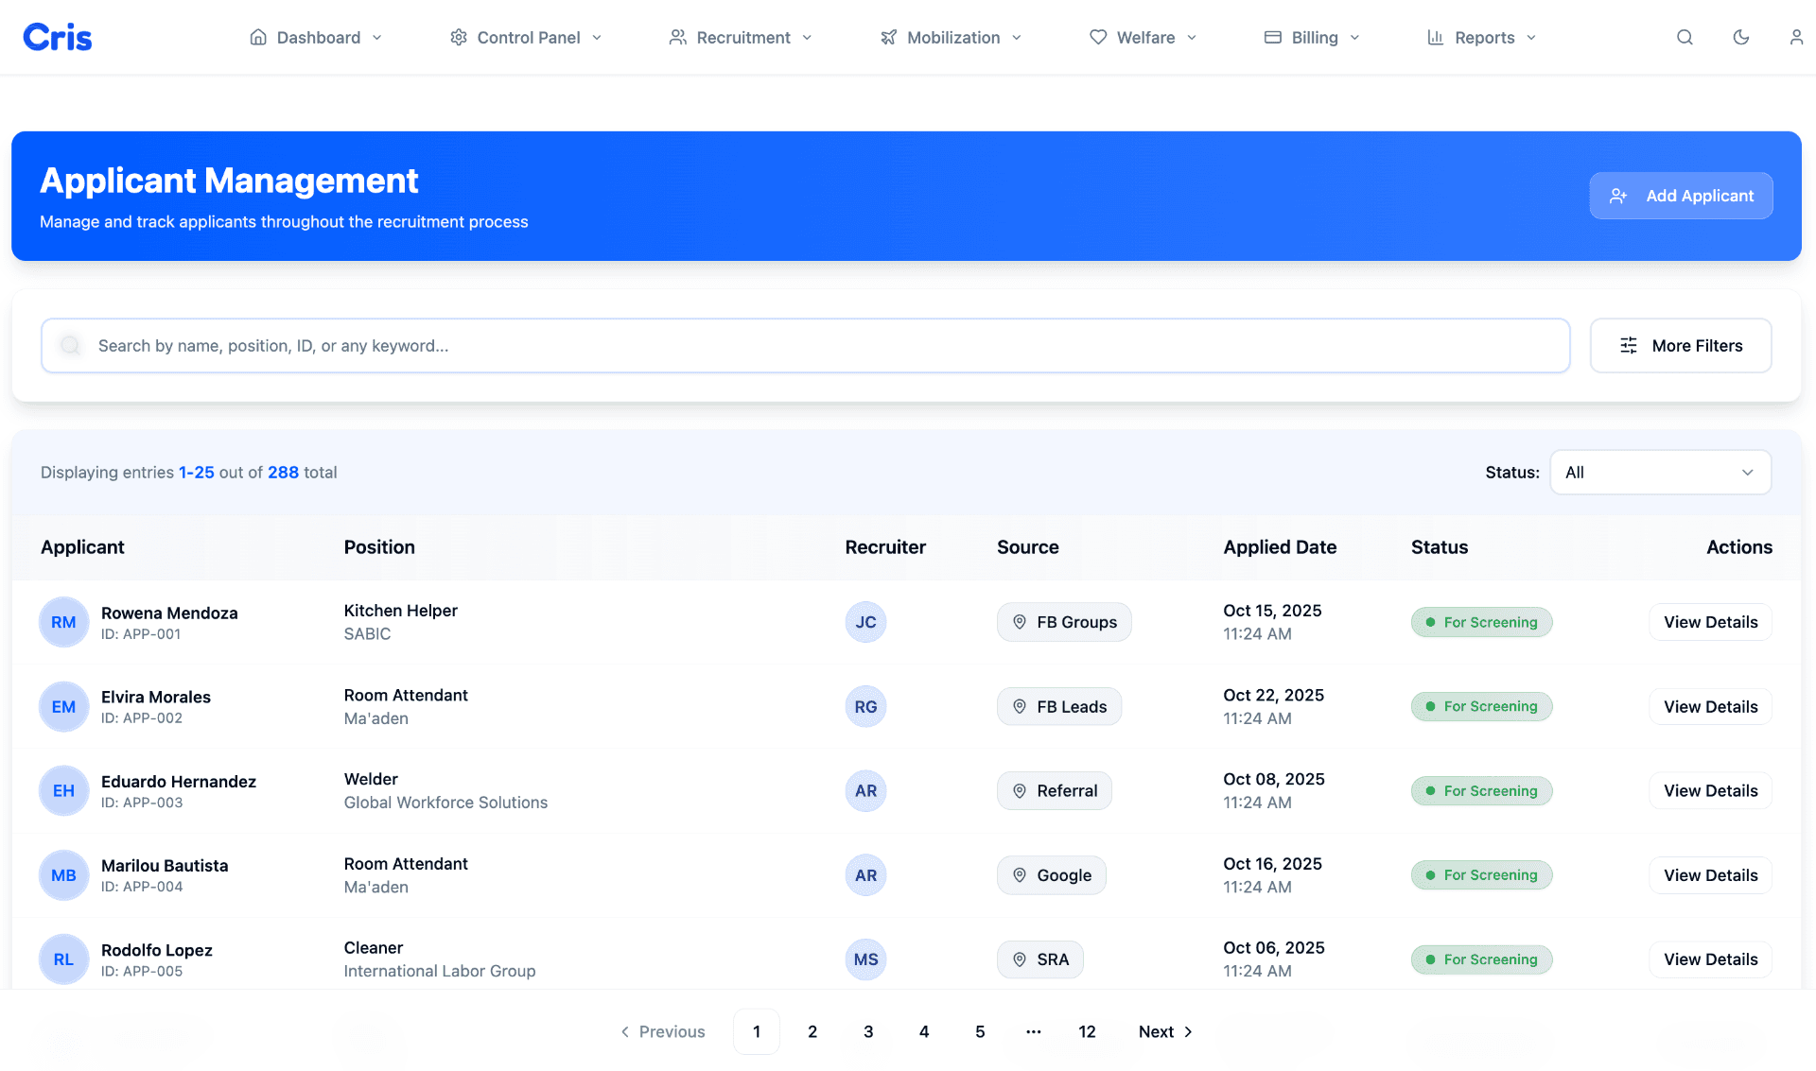Expand the Reports menu chevron
Image resolution: width=1816 pixels, height=1071 pixels.
click(x=1531, y=38)
